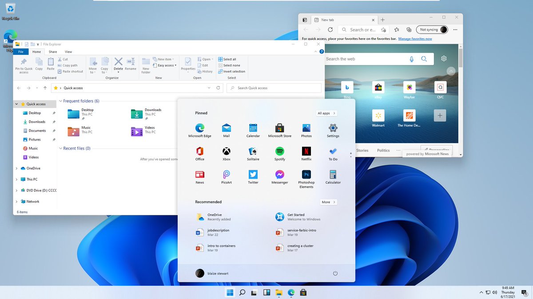This screenshot has height=299, width=533.
Task: Open the jobdescription recommended document
Action: pyautogui.click(x=213, y=233)
